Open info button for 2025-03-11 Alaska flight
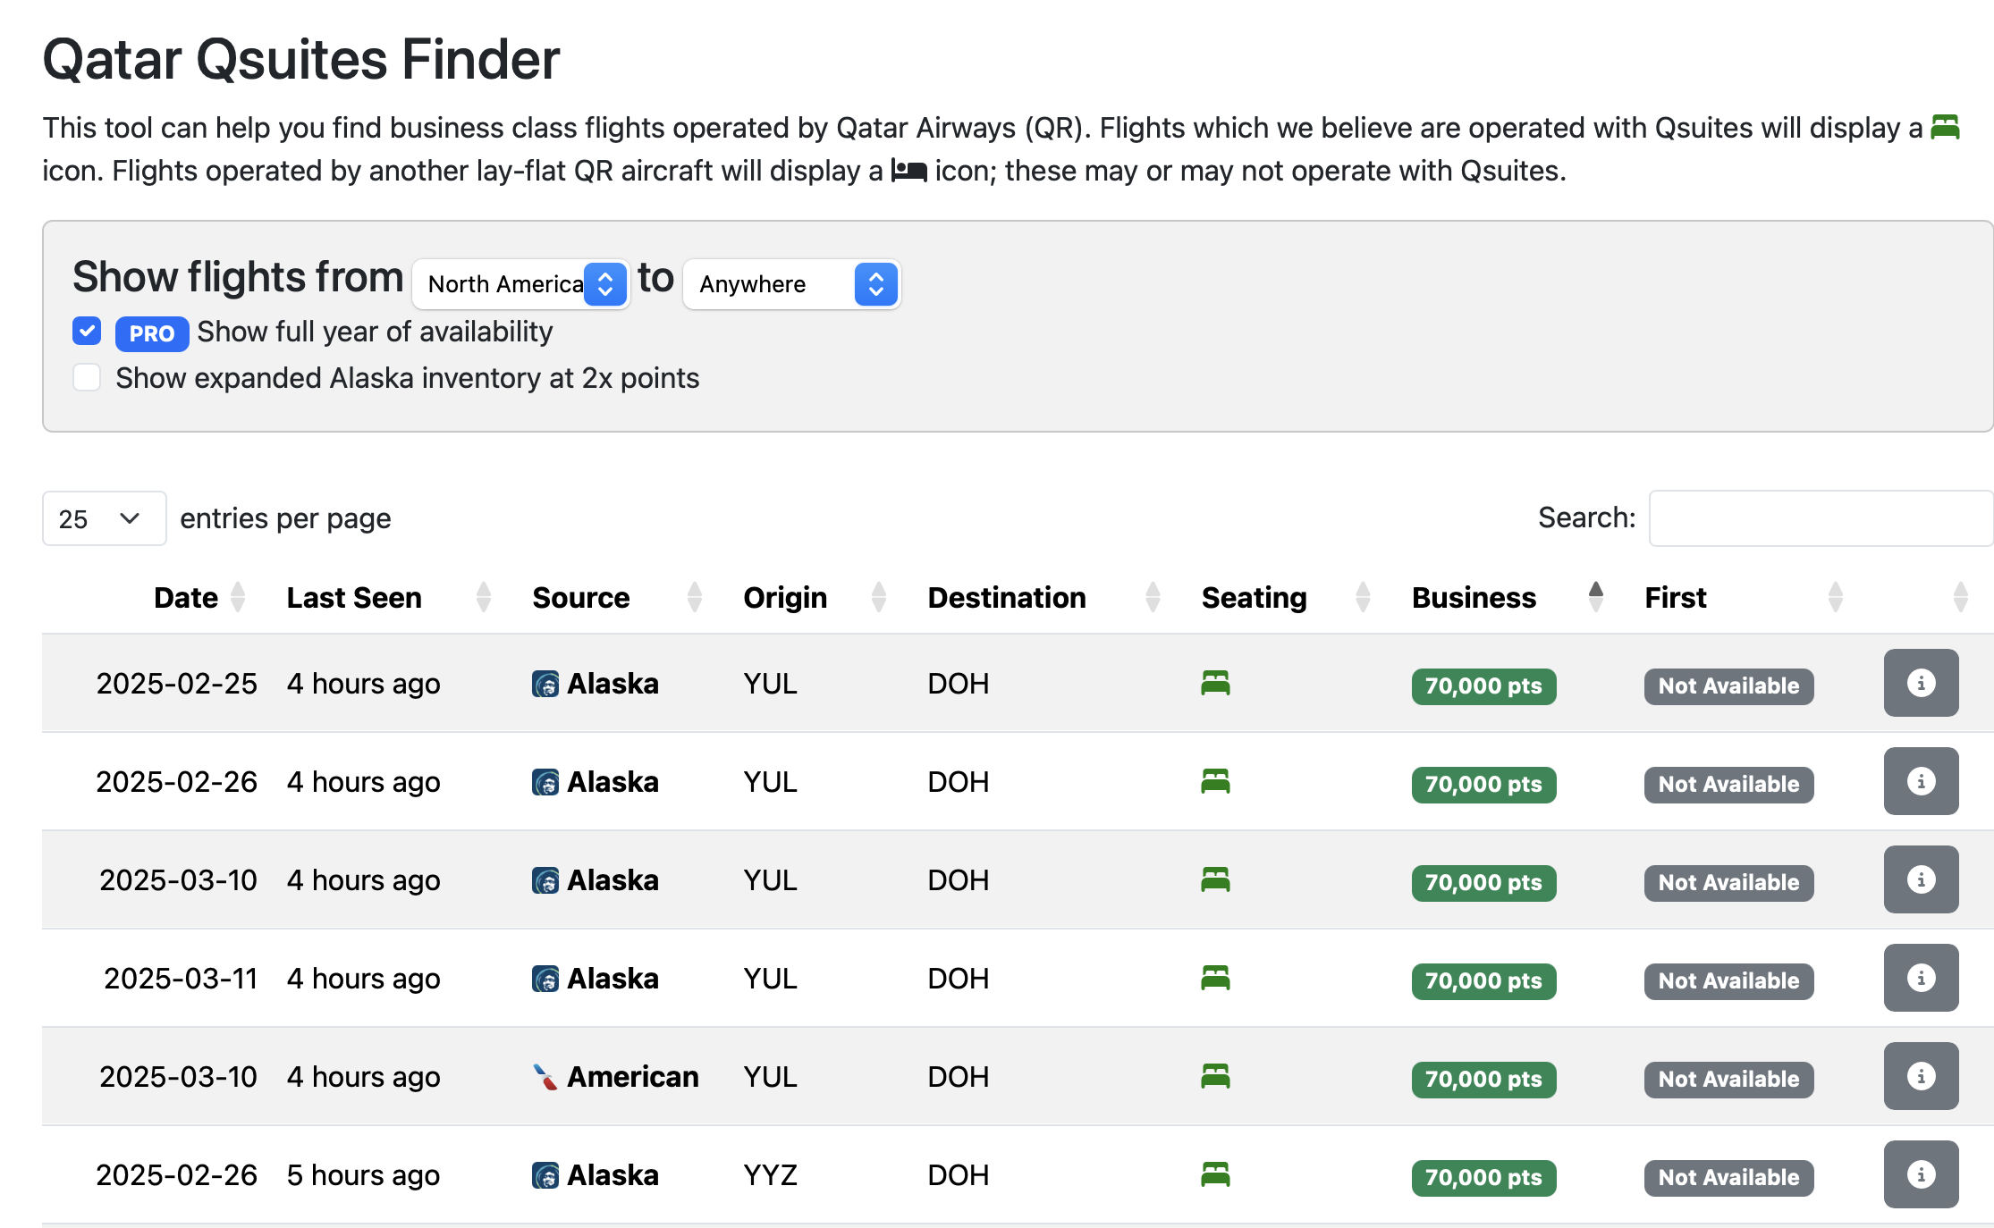 (x=1921, y=978)
